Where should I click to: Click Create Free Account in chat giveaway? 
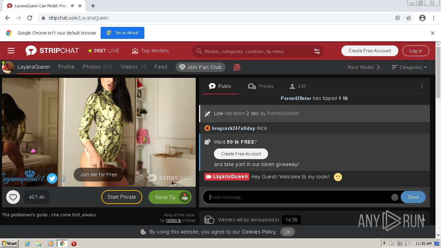[x=241, y=154]
